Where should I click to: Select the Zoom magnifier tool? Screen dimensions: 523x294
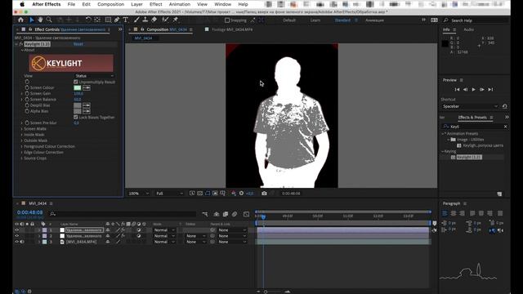(49, 20)
